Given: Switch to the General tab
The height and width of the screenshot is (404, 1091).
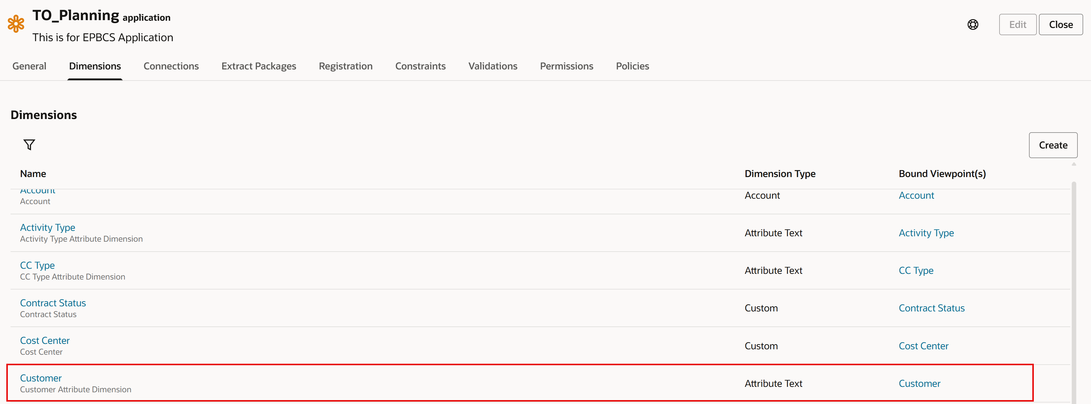Looking at the screenshot, I should (29, 66).
